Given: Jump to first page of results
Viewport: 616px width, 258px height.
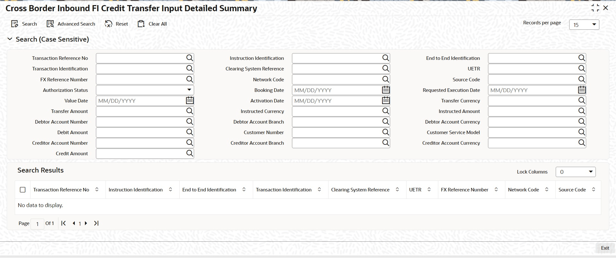Looking at the screenshot, I should (x=64, y=223).
